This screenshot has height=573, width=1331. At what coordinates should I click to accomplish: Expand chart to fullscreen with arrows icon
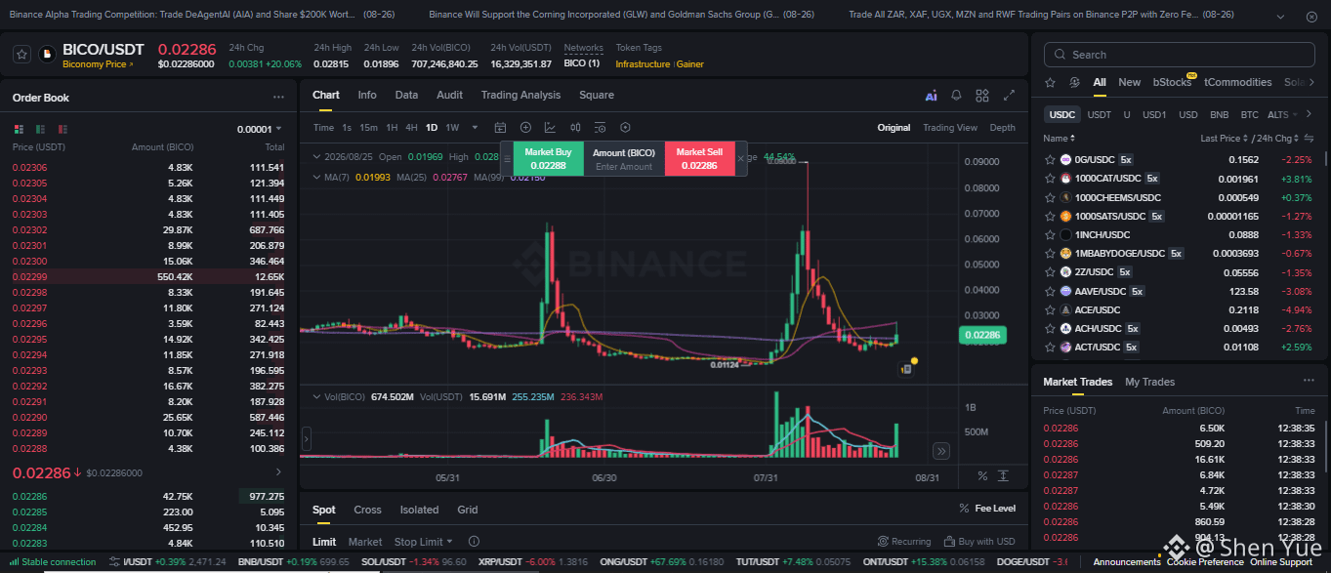click(1010, 96)
